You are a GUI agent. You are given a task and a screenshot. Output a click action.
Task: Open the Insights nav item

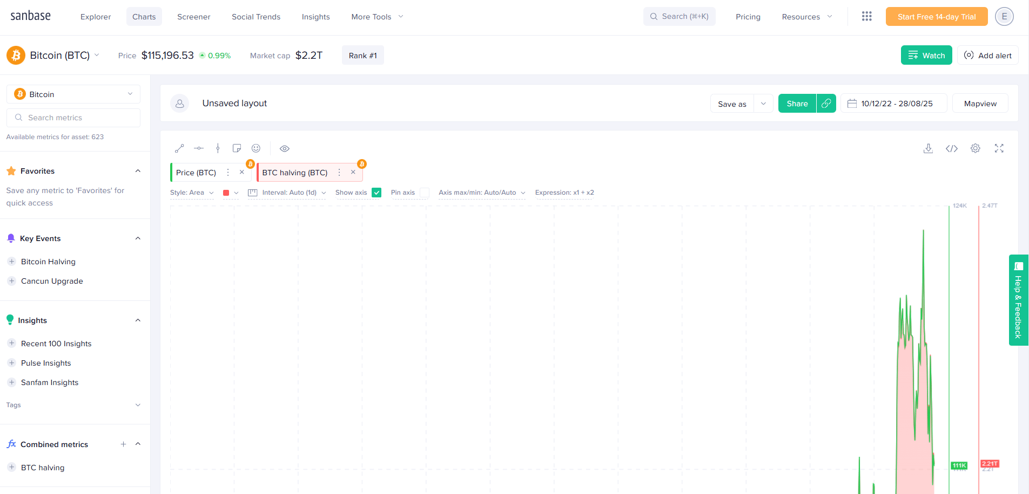pos(316,17)
